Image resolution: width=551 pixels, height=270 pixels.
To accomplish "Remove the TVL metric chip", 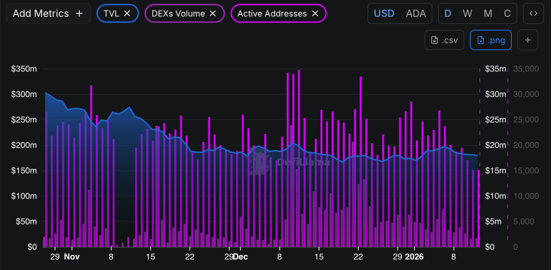I will (x=127, y=13).
